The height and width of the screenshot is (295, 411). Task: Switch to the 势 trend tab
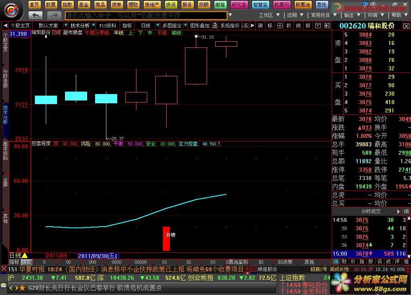click(x=370, y=262)
